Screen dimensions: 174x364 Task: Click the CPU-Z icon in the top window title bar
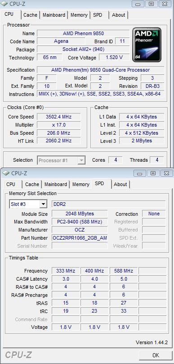tap(5, 4)
